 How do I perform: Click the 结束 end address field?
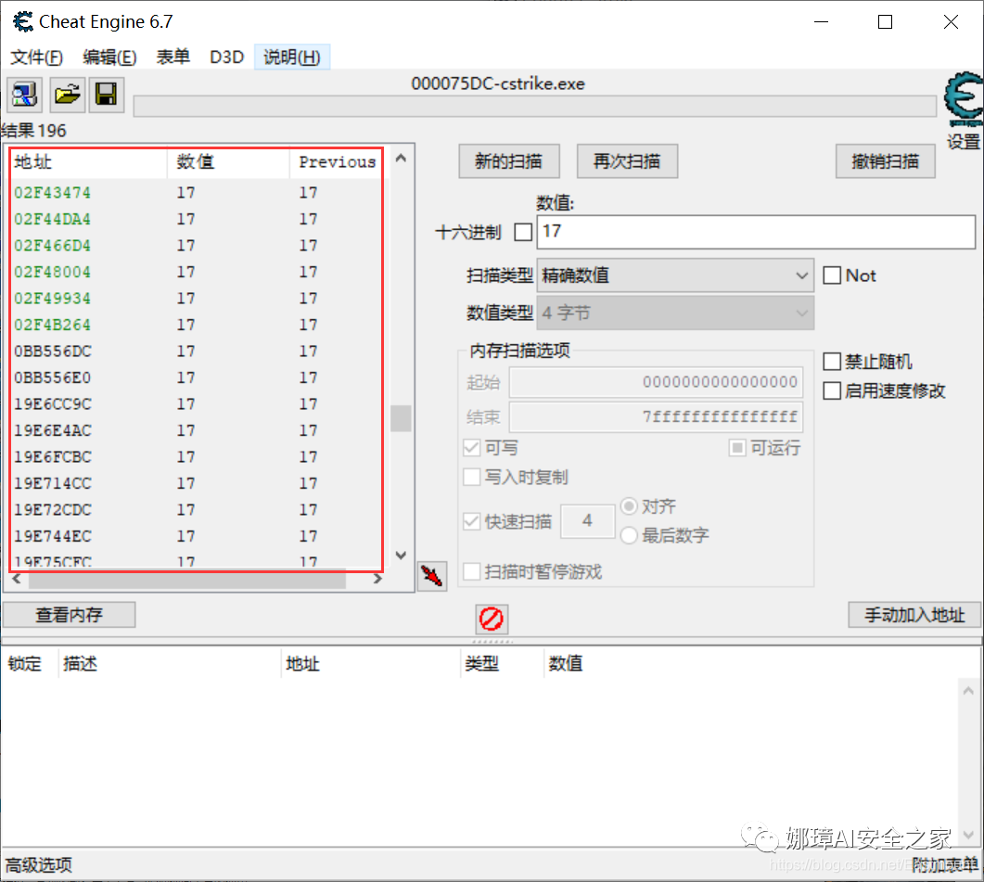(x=656, y=416)
